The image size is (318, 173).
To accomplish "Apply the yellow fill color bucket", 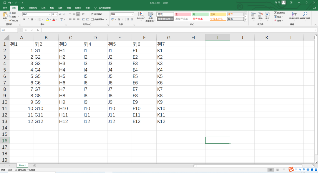I will click(x=47, y=19).
